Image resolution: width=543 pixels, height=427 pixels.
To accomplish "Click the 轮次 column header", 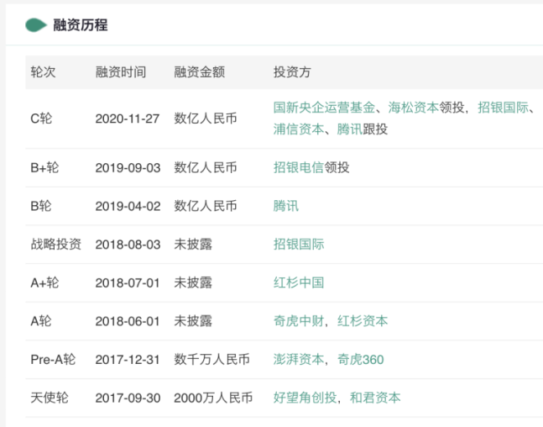I will (43, 72).
